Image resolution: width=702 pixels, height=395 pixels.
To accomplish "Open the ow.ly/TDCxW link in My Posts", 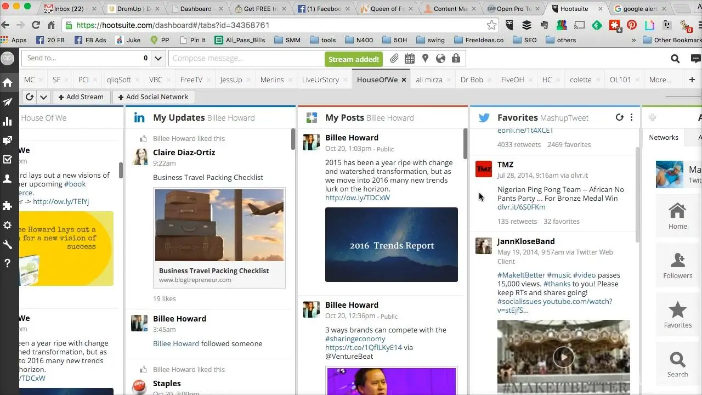I will click(358, 198).
